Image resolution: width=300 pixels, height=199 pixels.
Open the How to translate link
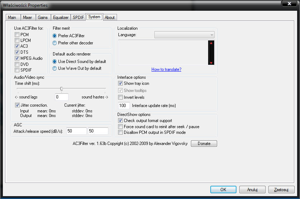tap(167, 69)
